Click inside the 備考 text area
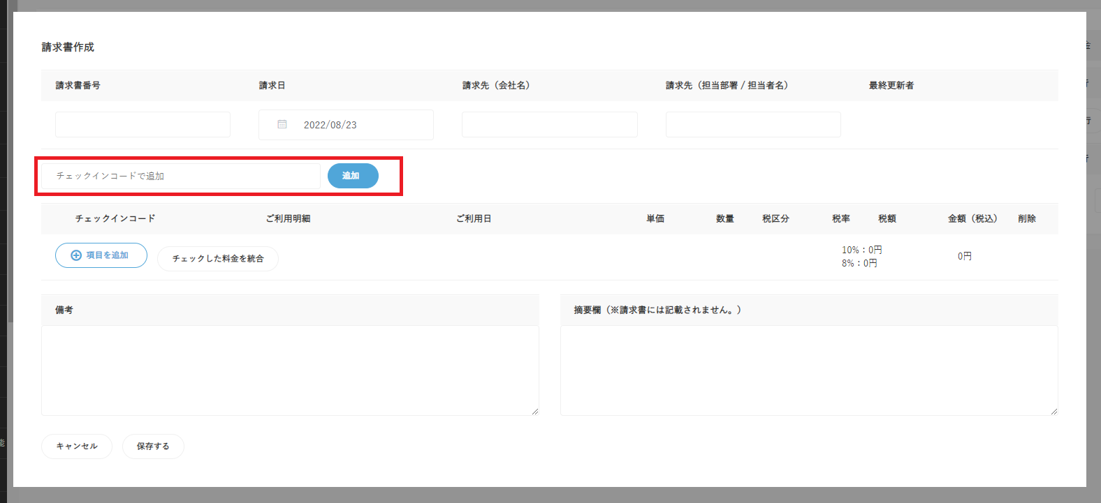 click(x=290, y=370)
